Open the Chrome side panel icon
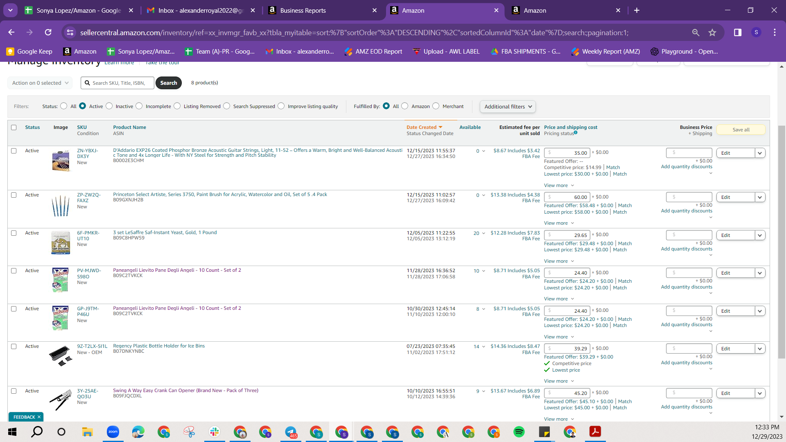The height and width of the screenshot is (442, 786). tap(738, 32)
